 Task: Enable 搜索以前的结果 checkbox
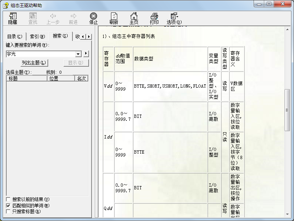click(8, 199)
